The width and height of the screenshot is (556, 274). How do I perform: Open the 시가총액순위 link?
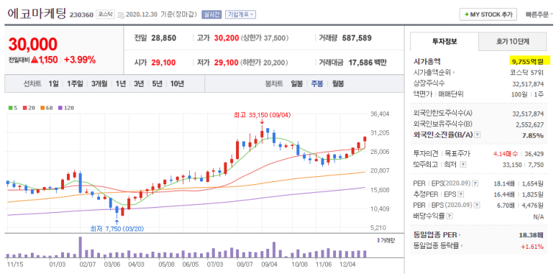click(x=434, y=73)
